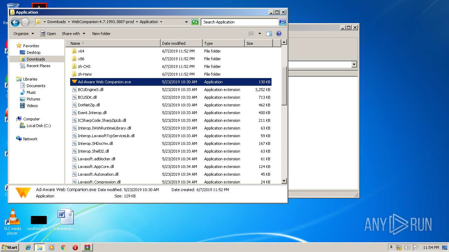The height and width of the screenshot is (252, 449).
Task: Open Videos library
Action: [x=32, y=106]
